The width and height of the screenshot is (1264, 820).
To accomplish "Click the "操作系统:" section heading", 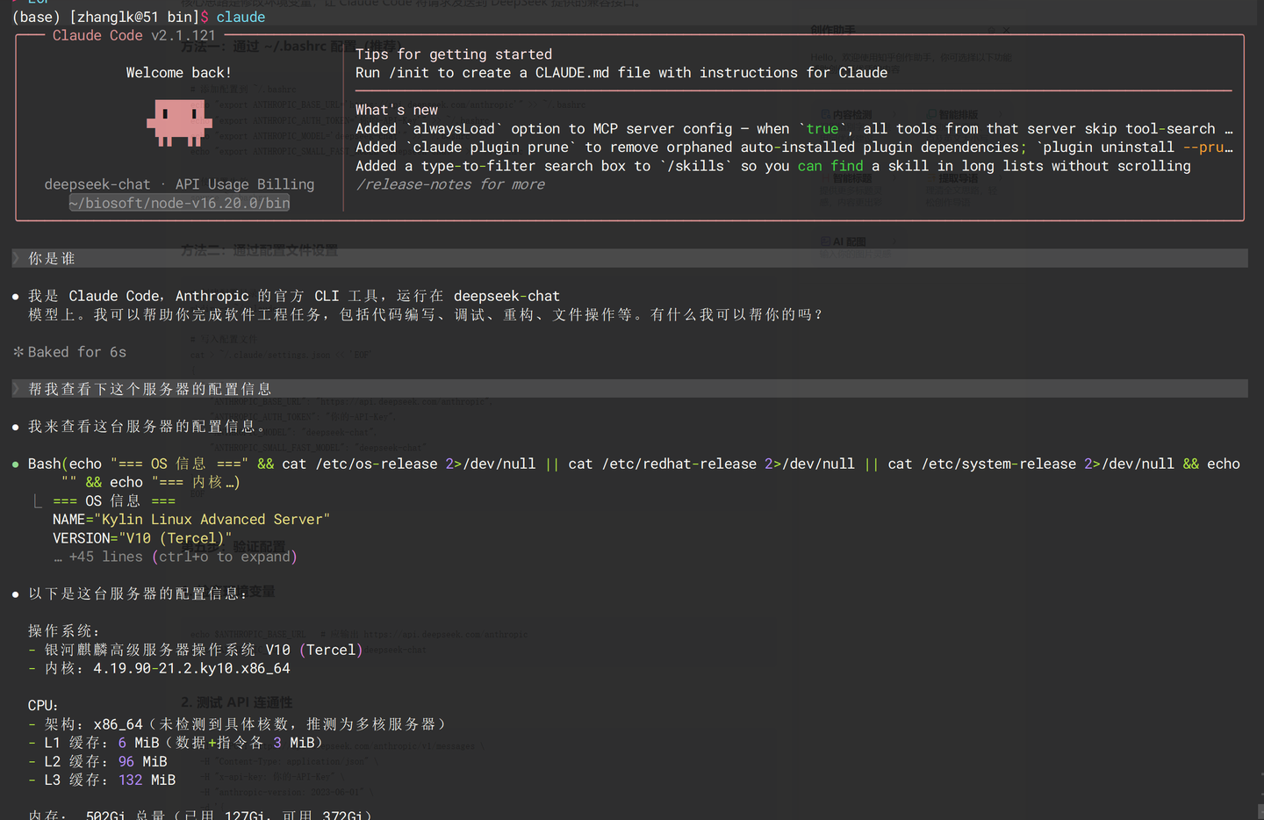I will pyautogui.click(x=64, y=631).
